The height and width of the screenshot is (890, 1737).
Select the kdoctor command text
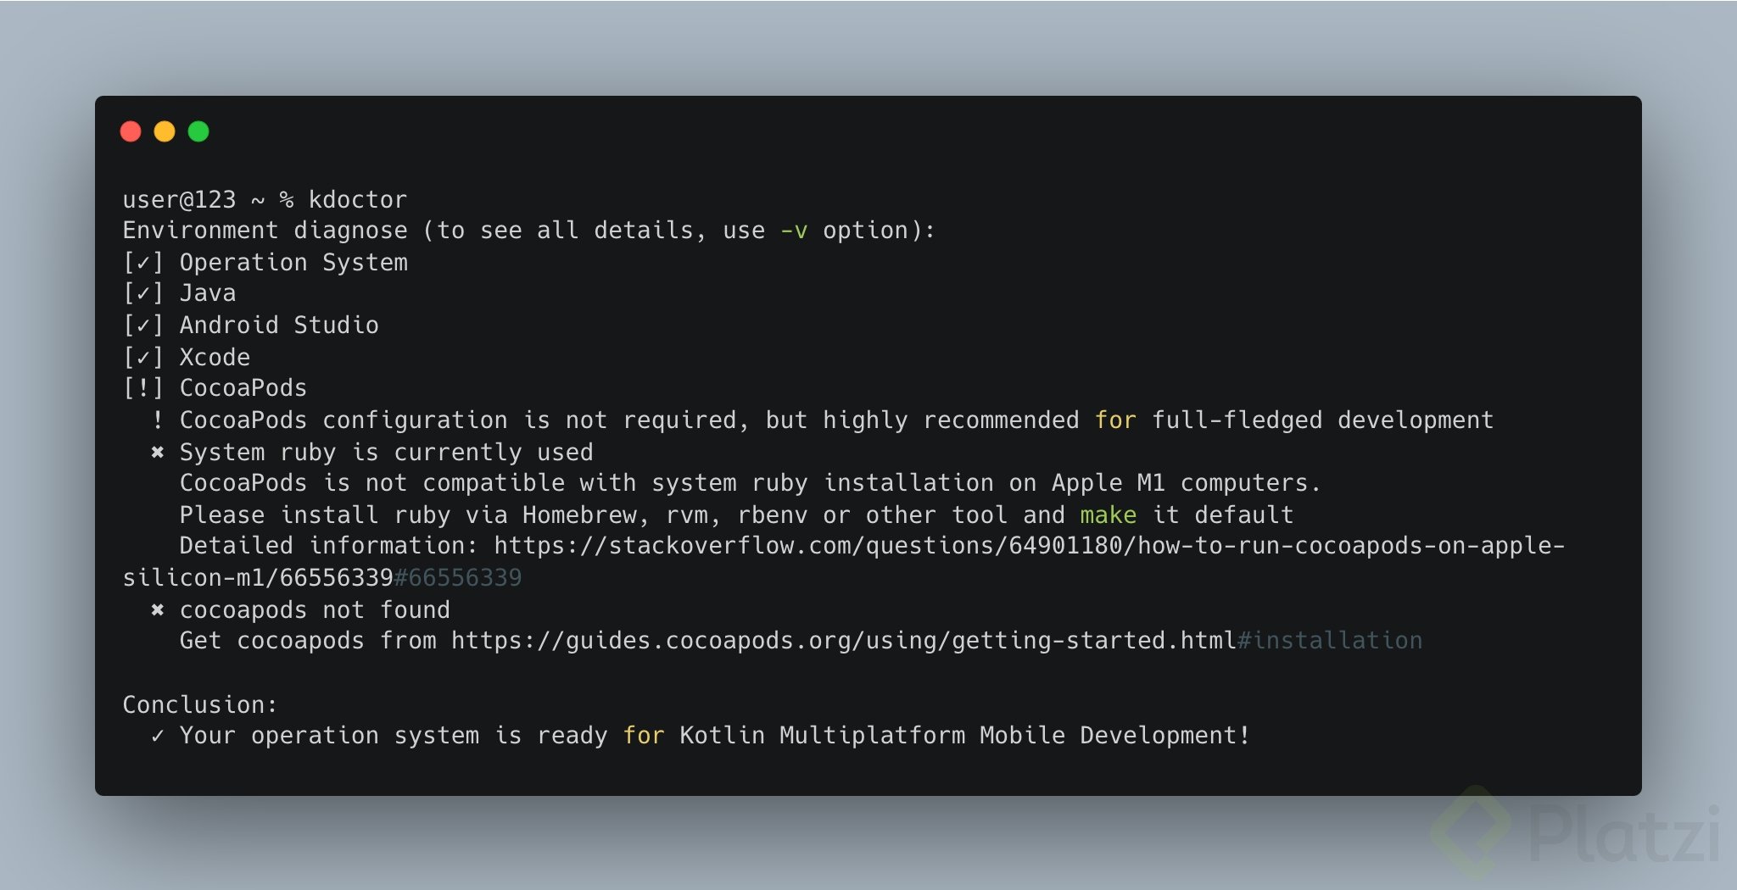(x=356, y=199)
